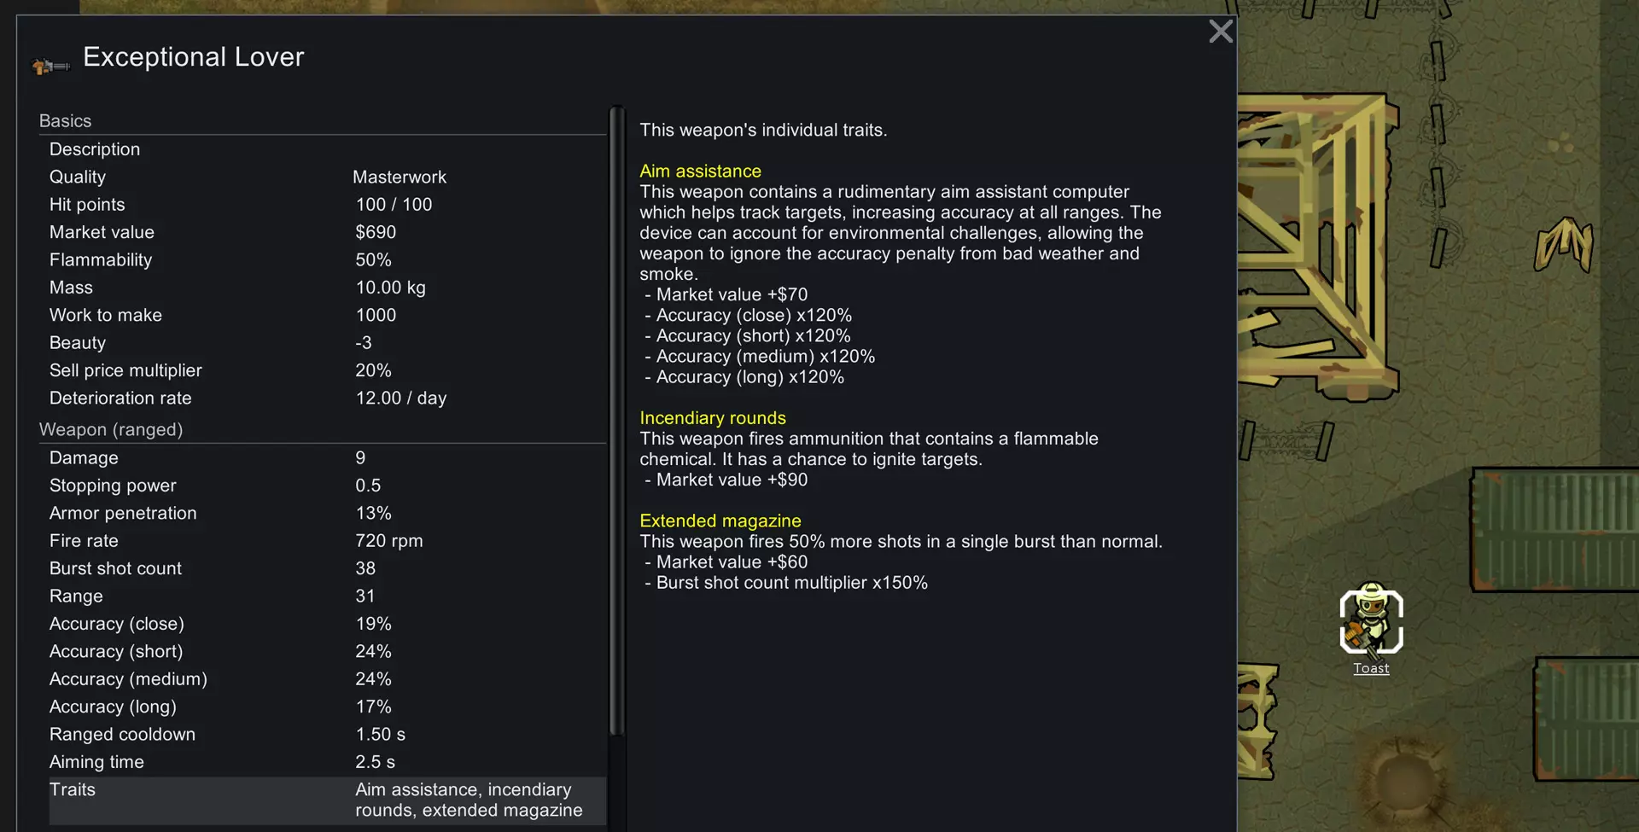This screenshot has height=832, width=1639.
Task: Select the Description row in Basics
Action: (324, 149)
